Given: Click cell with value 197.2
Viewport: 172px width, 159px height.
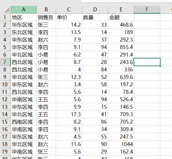Looking at the screenshot, I should [x=121, y=84].
